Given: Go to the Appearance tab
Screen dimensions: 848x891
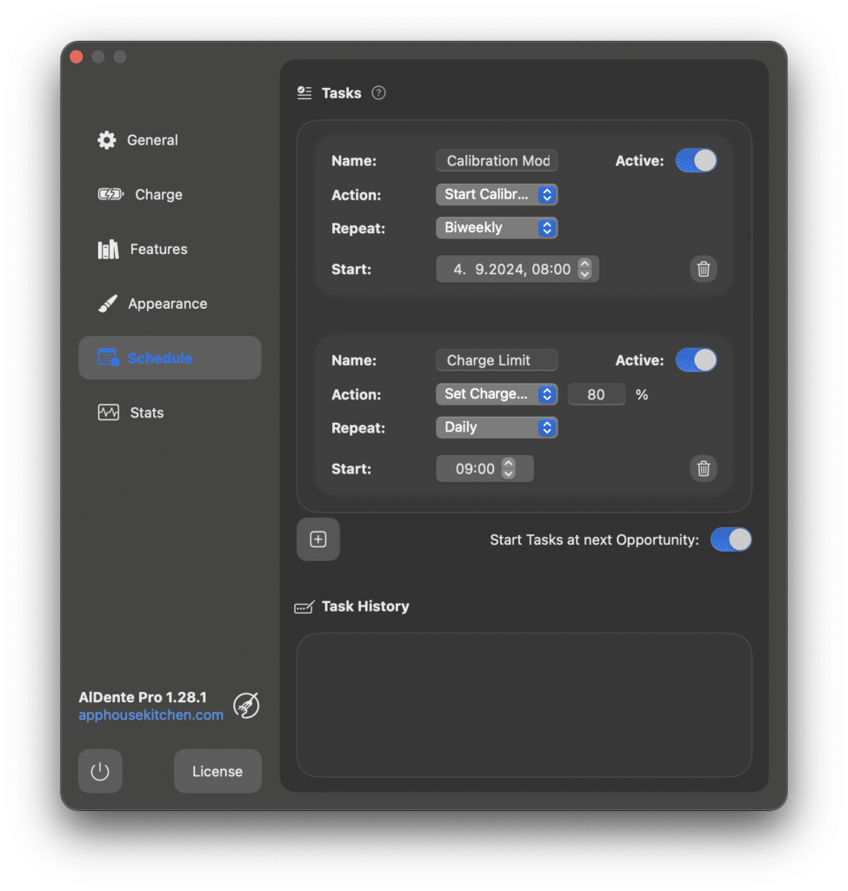Looking at the screenshot, I should (x=167, y=304).
